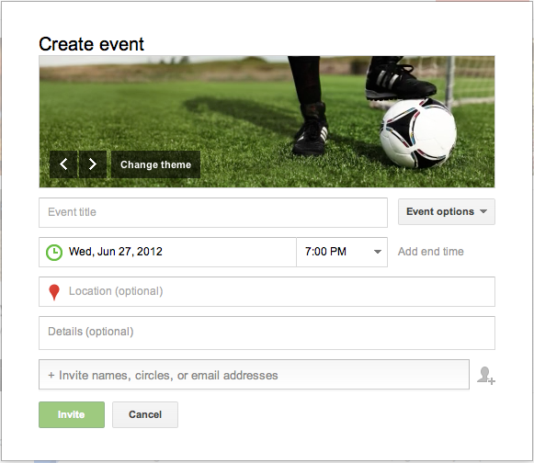Click the Location (optional) field
Screen dimensions: 534x463
[x=267, y=292]
